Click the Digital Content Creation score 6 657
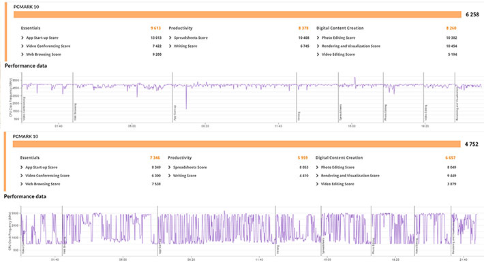Screen dimensions: 484x267 click(450, 157)
